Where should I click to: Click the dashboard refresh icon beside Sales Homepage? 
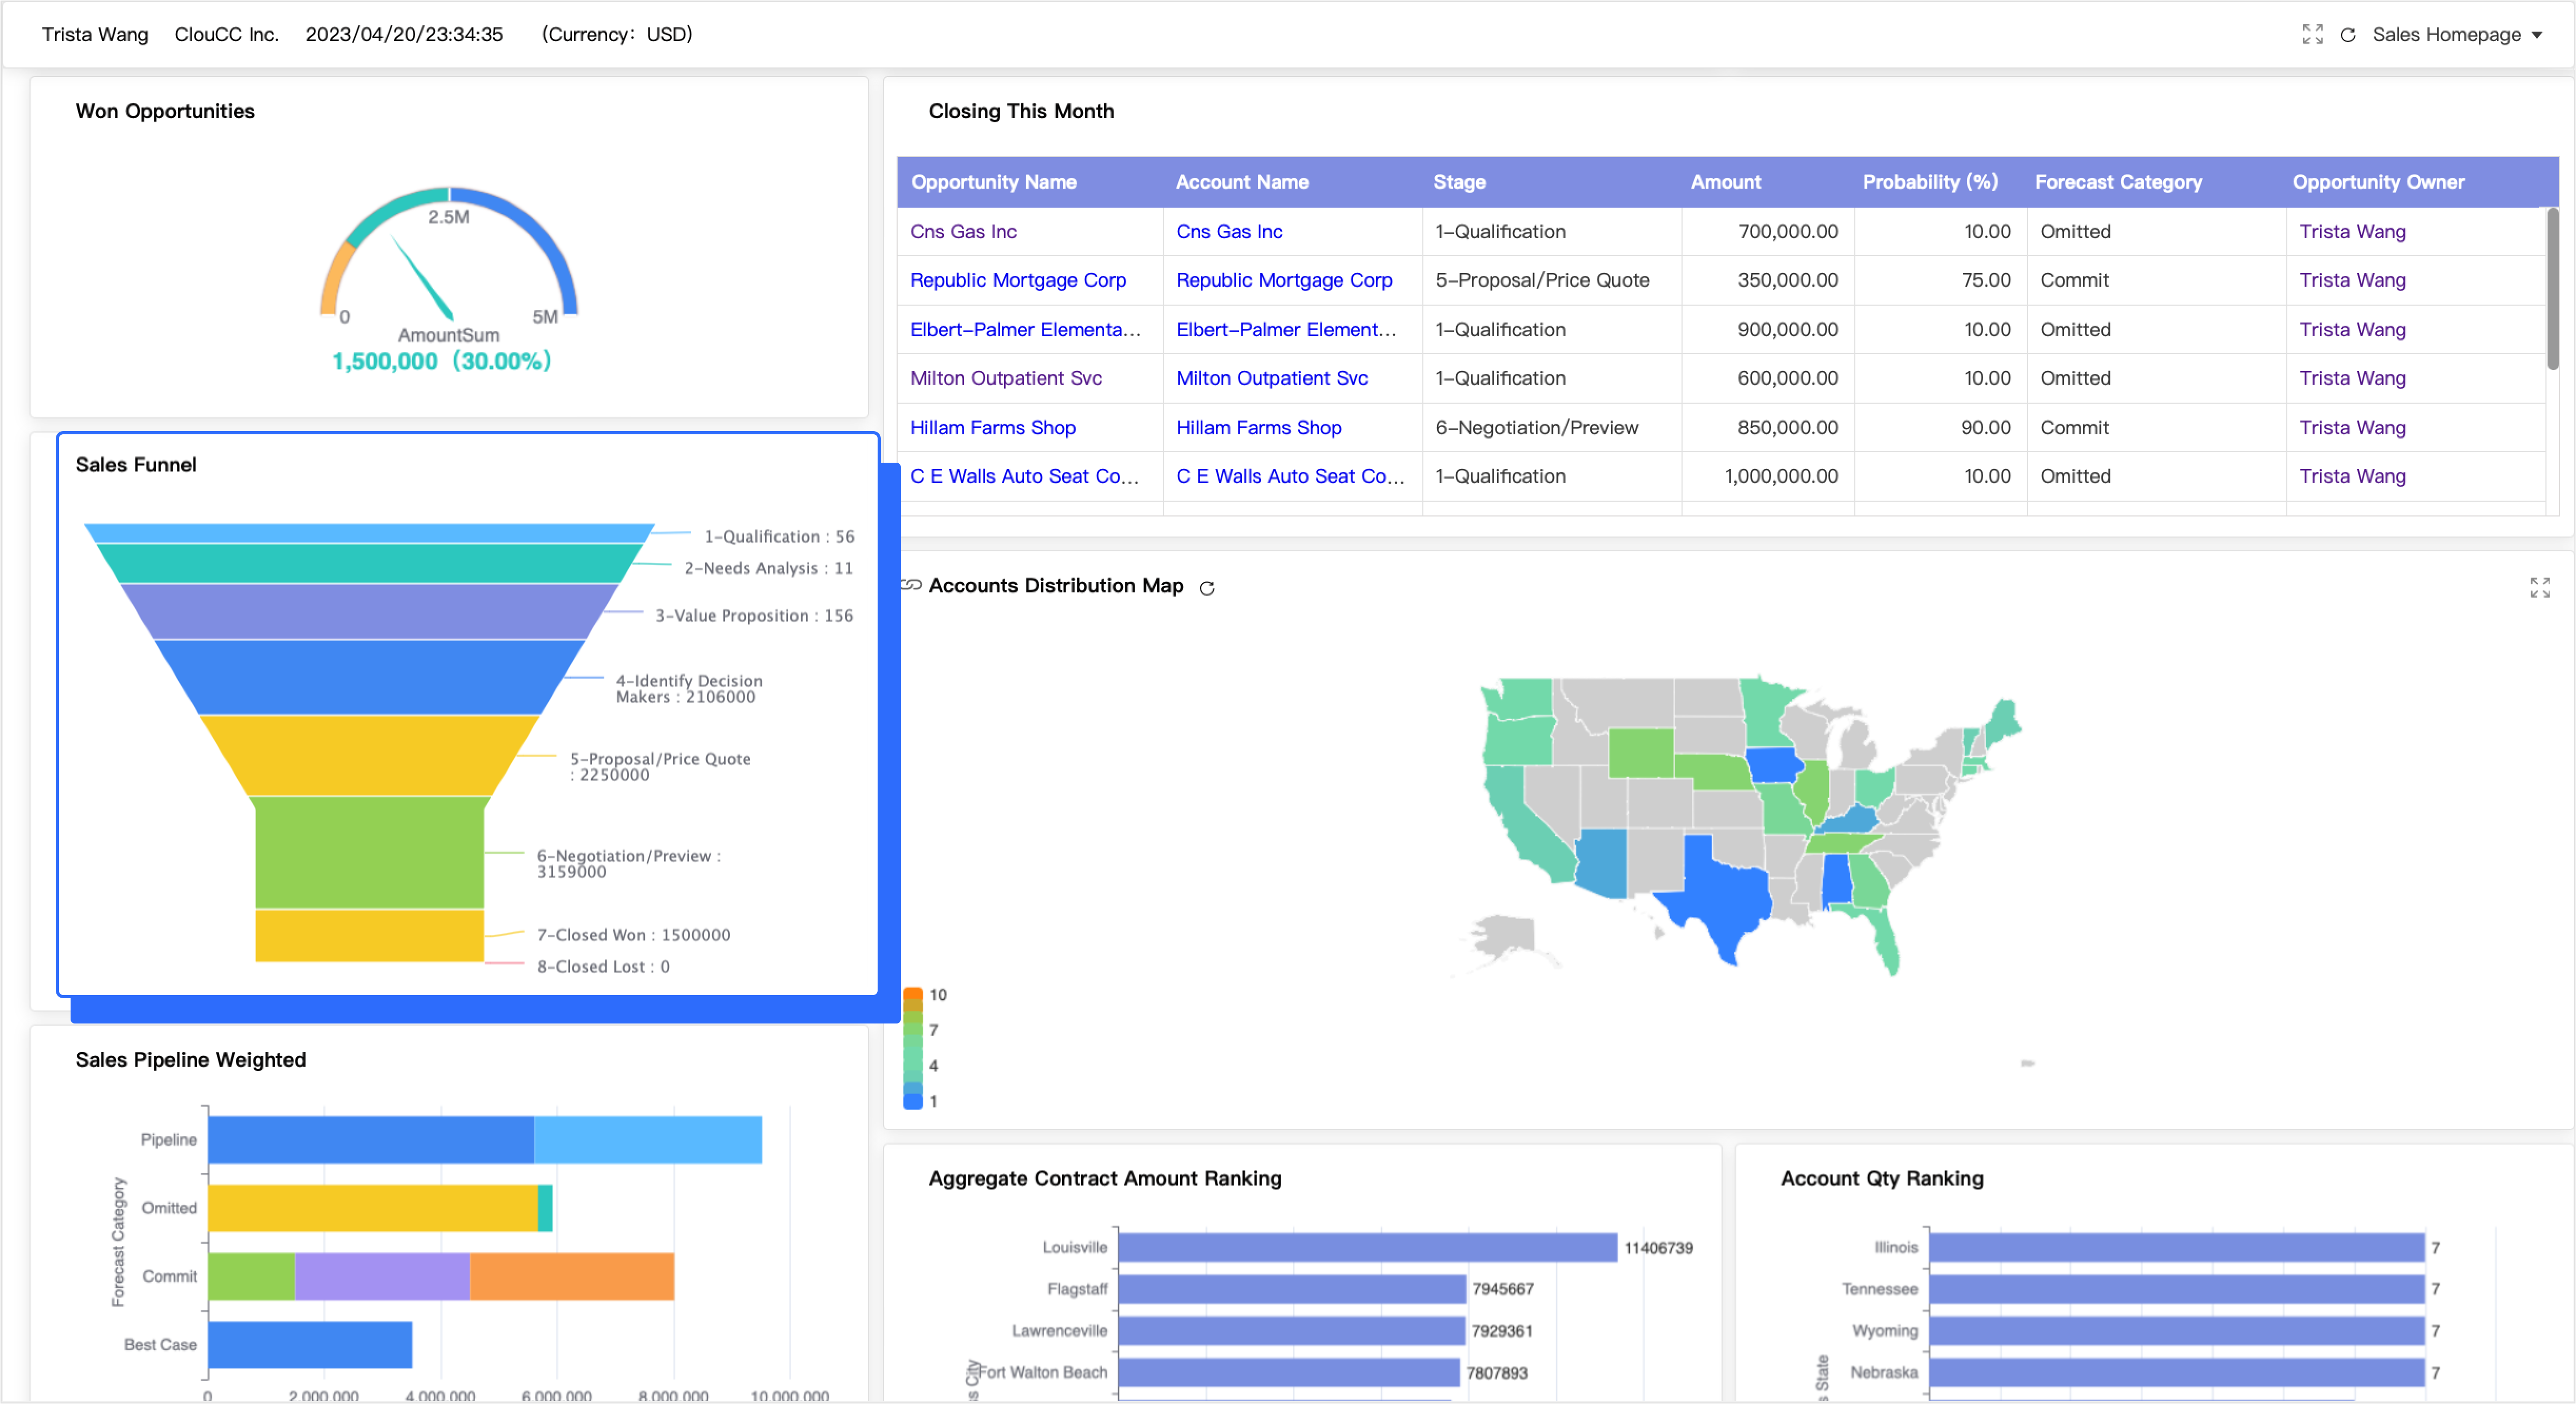tap(2348, 35)
